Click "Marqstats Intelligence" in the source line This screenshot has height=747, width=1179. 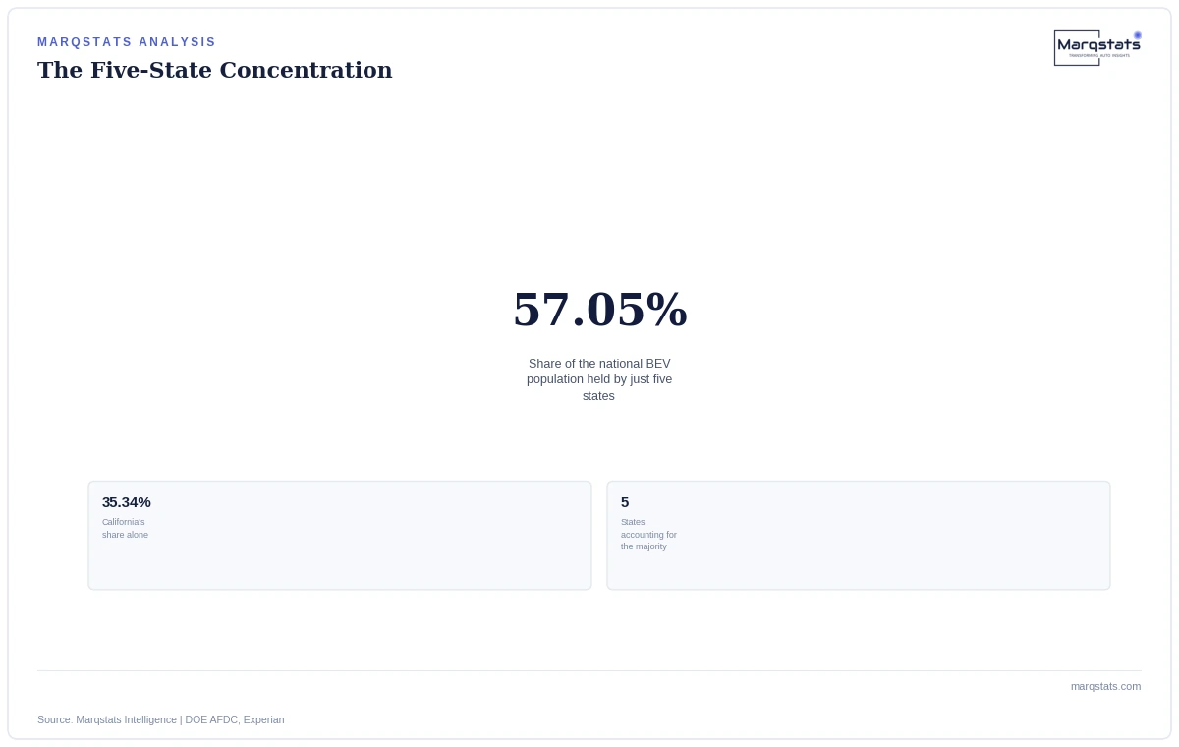point(127,719)
